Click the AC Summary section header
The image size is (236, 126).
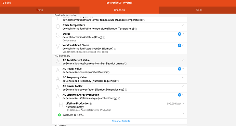63,56
